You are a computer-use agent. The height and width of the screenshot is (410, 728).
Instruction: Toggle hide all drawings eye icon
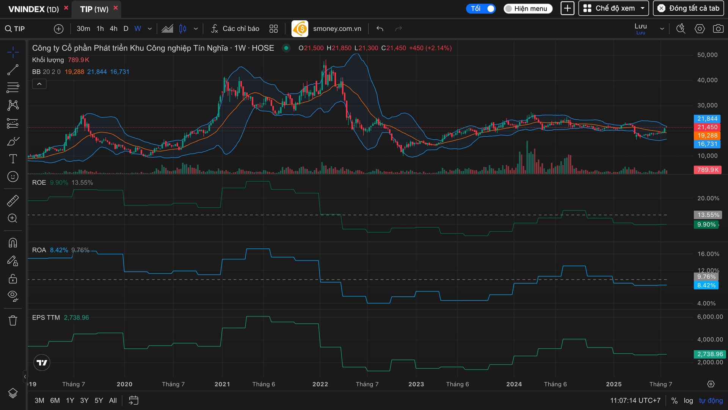[x=13, y=296]
